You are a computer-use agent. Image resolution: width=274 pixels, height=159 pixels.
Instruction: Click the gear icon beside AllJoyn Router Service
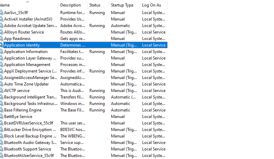click(x=1, y=32)
